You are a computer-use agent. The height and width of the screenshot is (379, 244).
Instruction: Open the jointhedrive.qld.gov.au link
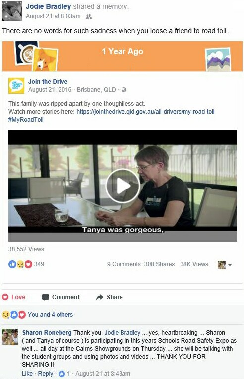[x=145, y=112]
